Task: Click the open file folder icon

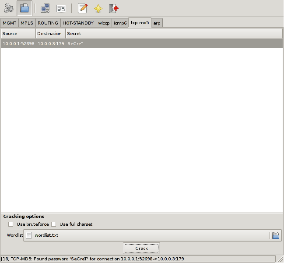Action: click(25, 8)
